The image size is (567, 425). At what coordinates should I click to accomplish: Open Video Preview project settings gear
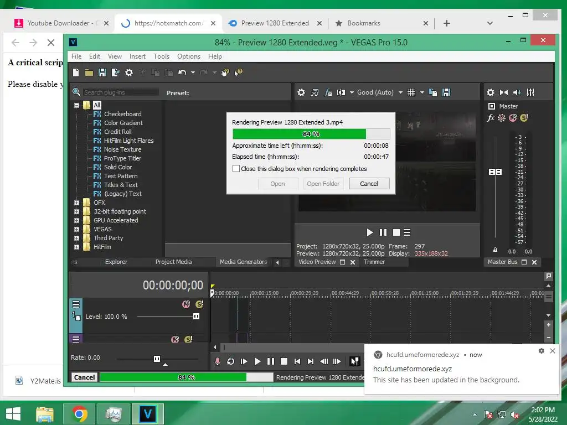point(301,92)
